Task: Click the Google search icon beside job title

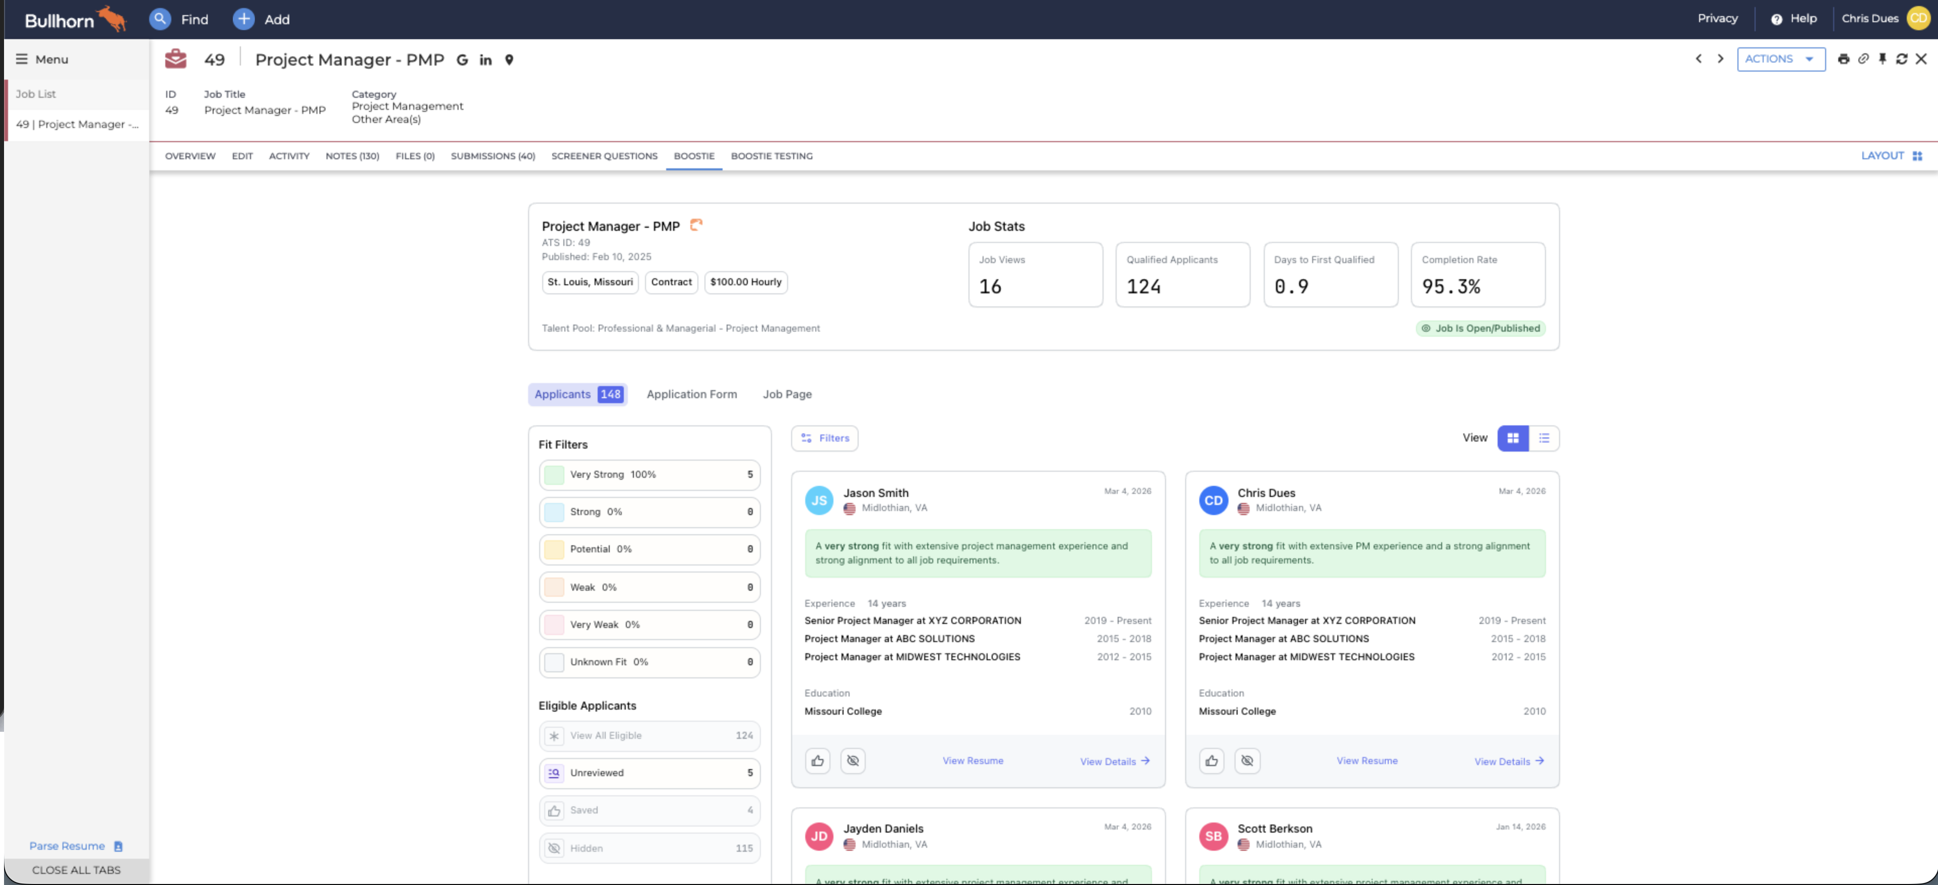Action: tap(462, 59)
